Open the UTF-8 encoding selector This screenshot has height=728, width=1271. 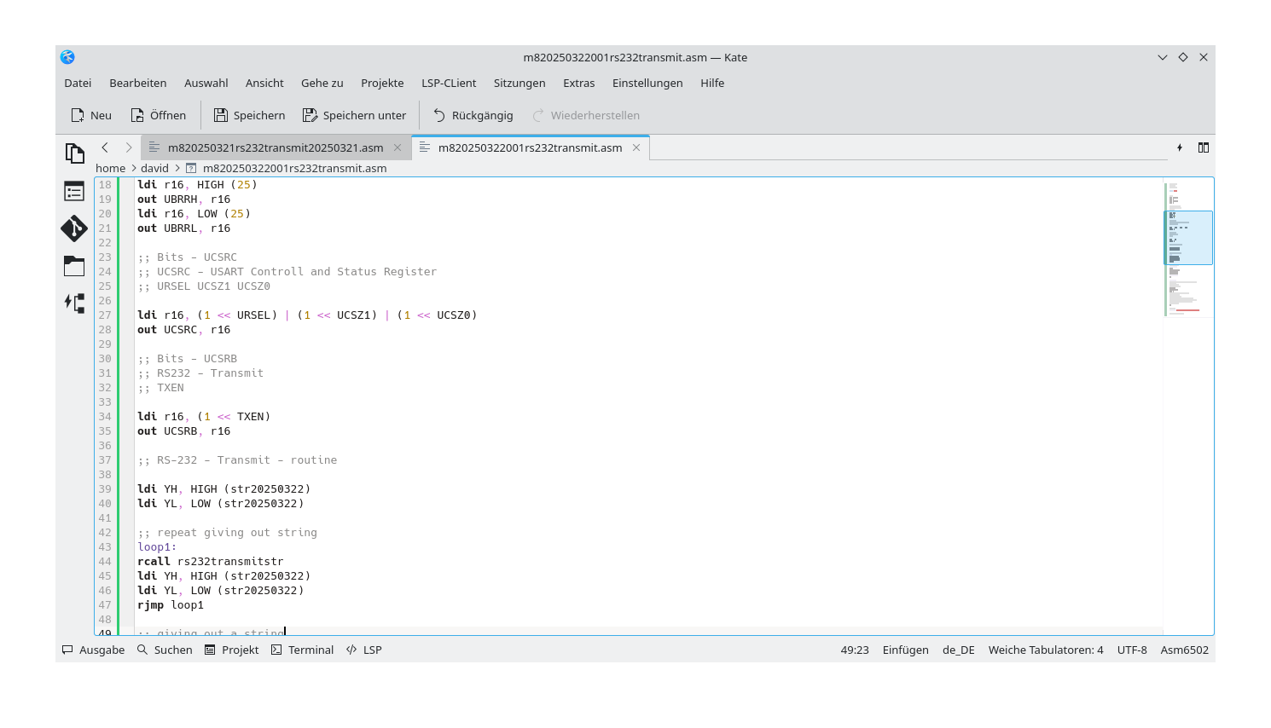pyautogui.click(x=1131, y=650)
